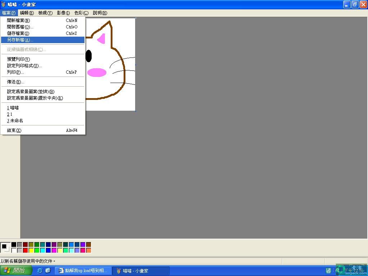Click the 喵喵 - 小畫家 taskbar button
This screenshot has width=368, height=276.
point(141,271)
